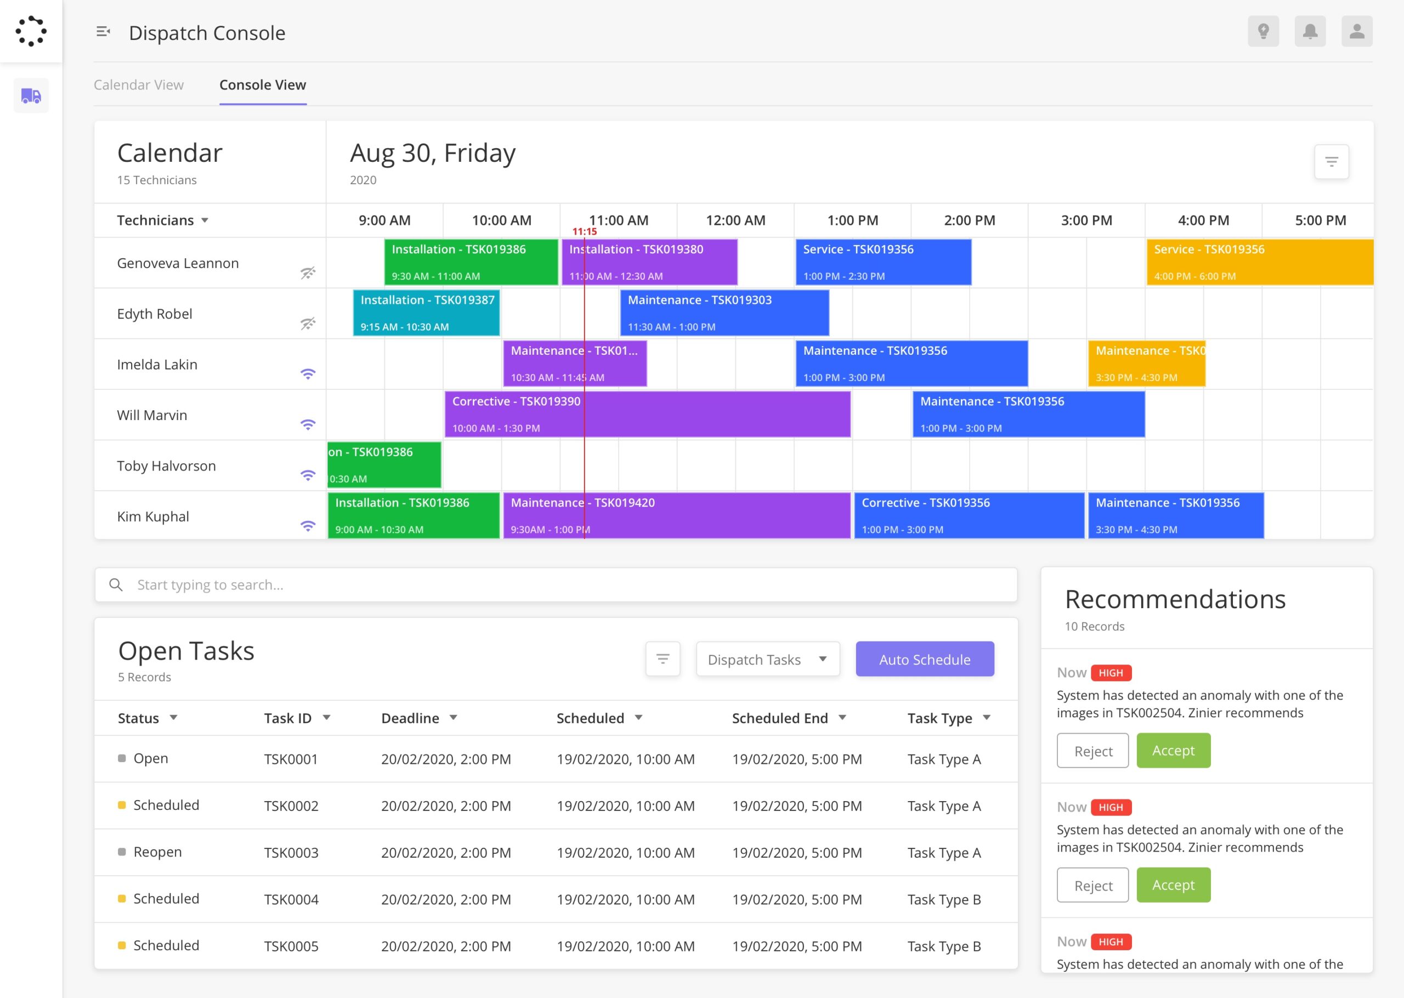
Task: Open Kim Kuphal's Corrective TSK019356 block
Action: [x=970, y=515]
